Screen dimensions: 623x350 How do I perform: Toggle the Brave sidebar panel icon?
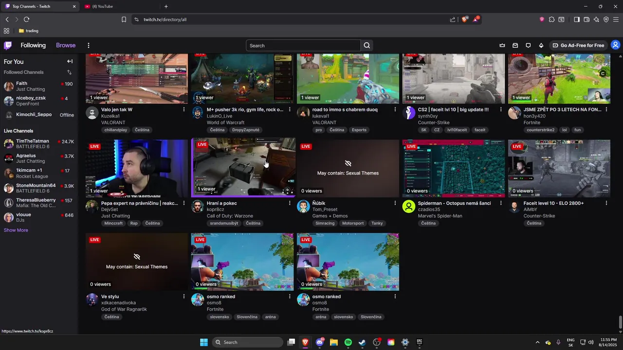577,19
